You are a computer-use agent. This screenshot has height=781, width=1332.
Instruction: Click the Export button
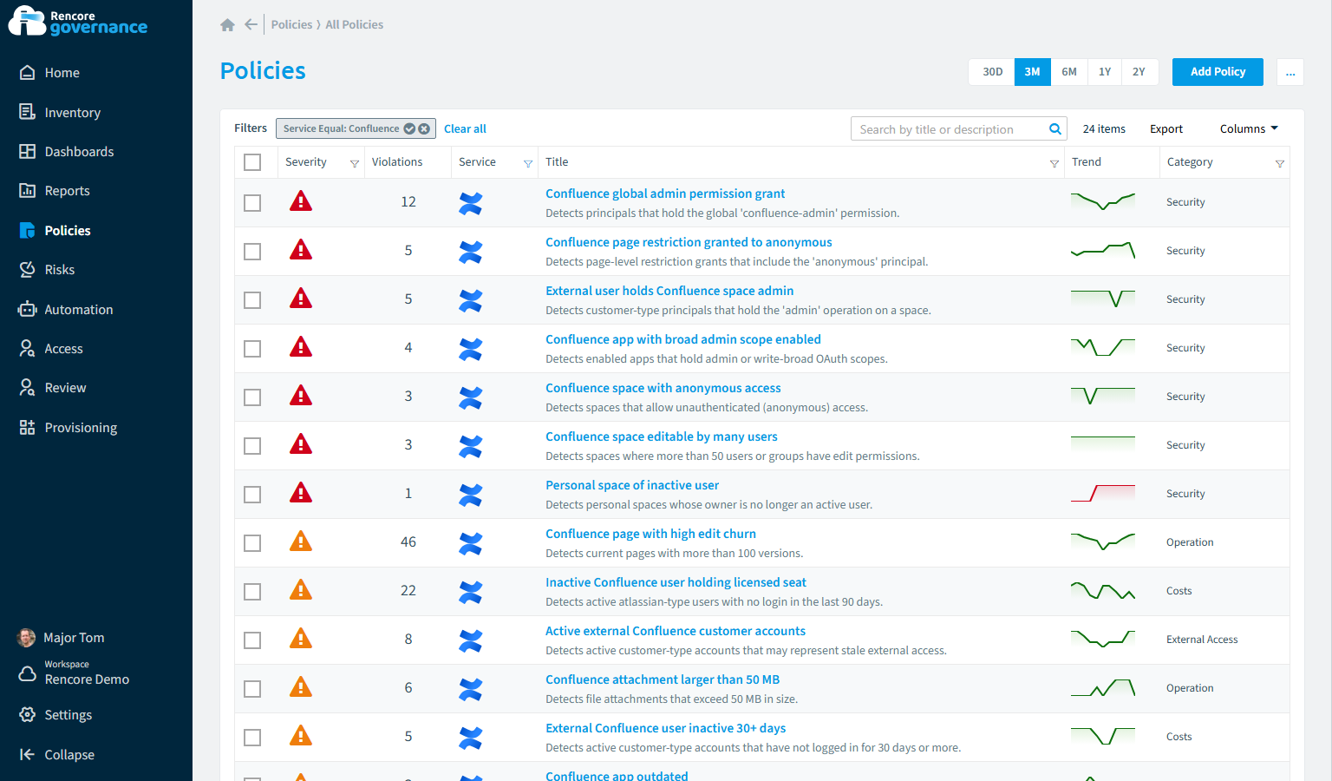tap(1166, 128)
